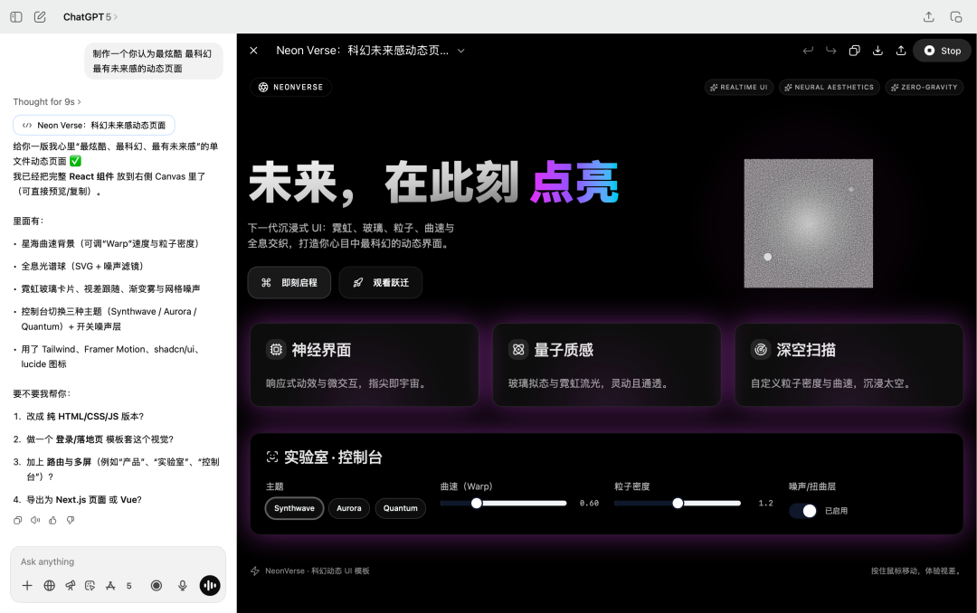Click list item '改成 纯 HTML/CSS/JS 版本?'
Viewport: 977px width, 613px height.
pos(85,416)
